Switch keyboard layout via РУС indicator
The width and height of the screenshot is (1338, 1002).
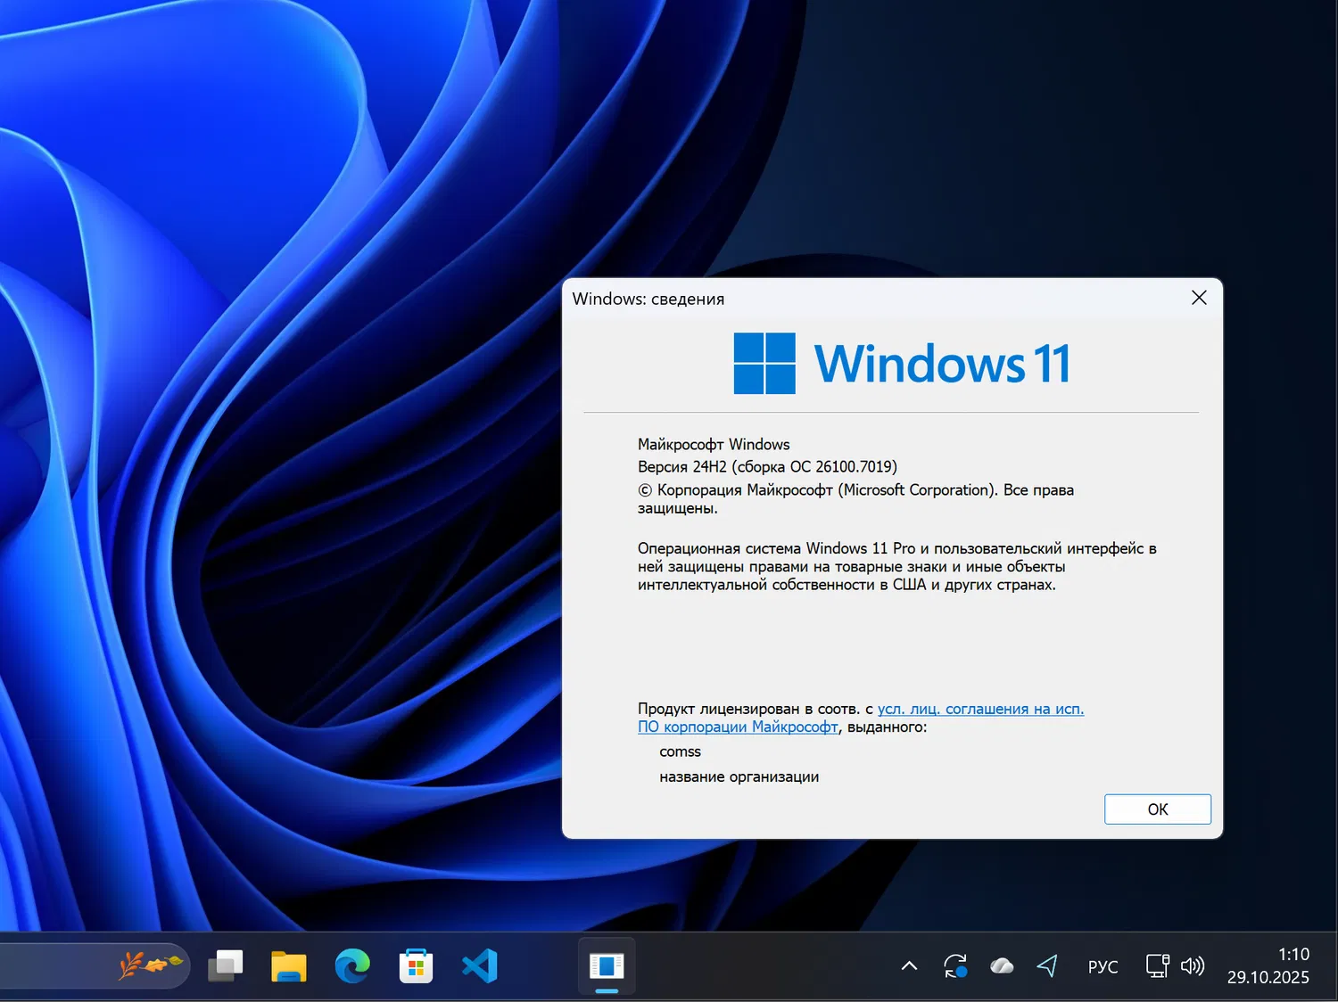[1103, 965]
